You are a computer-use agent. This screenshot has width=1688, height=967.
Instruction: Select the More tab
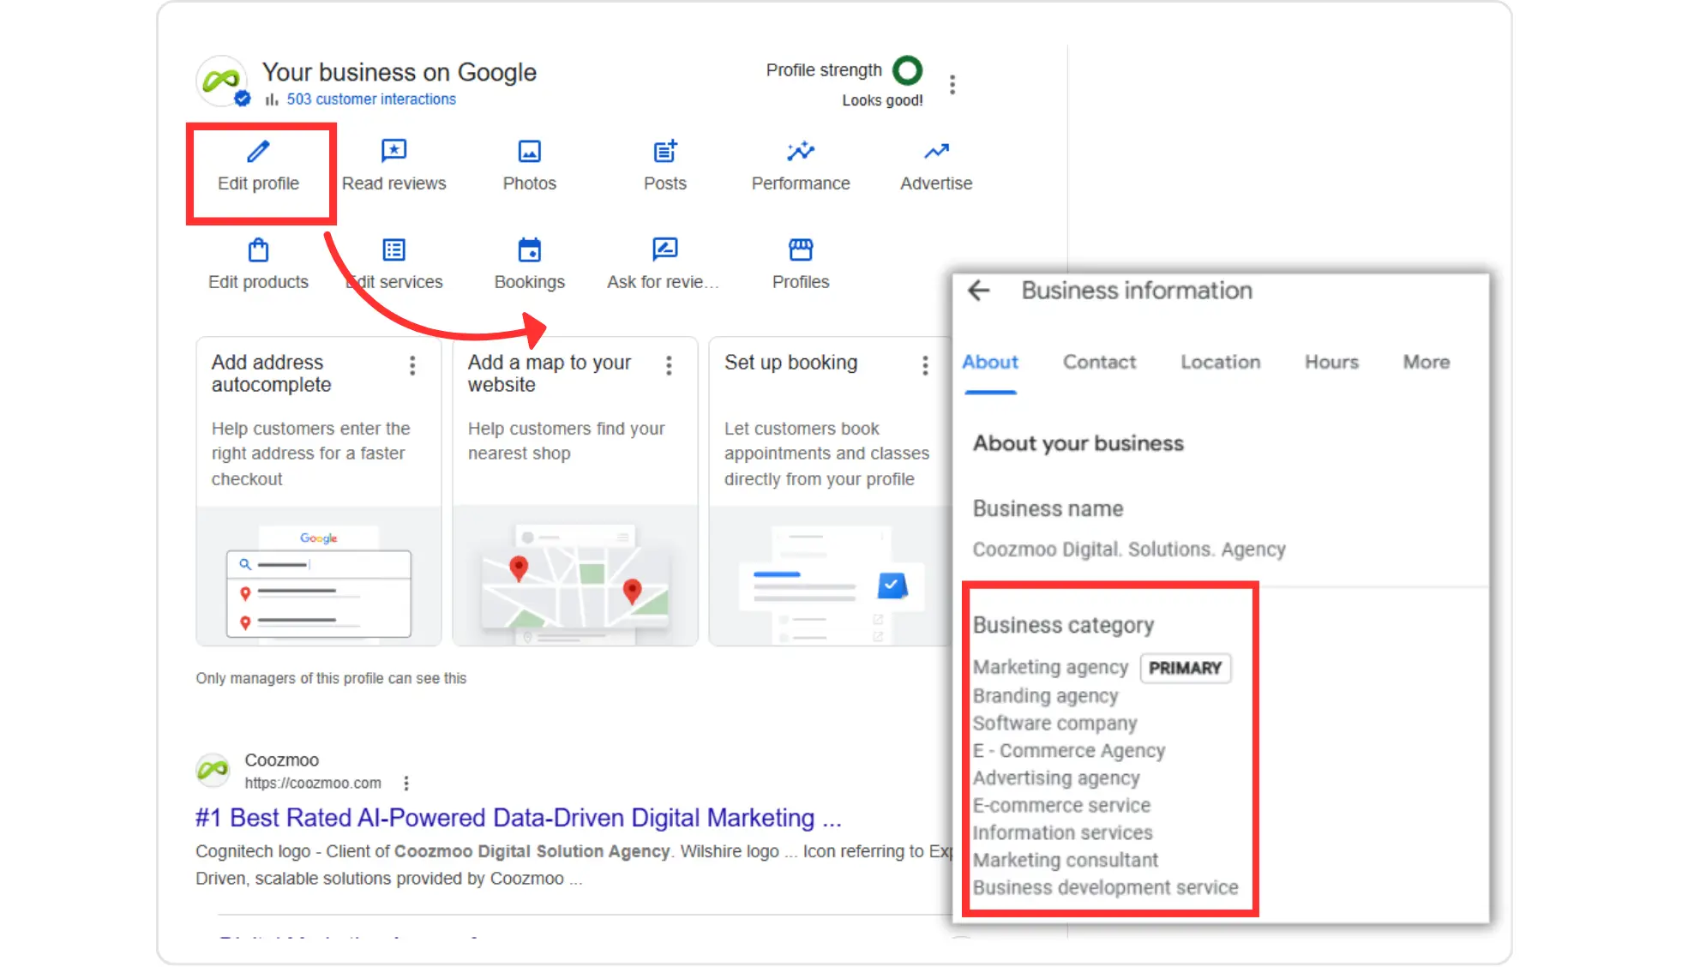tap(1427, 363)
